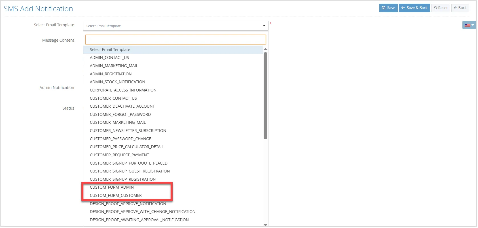The width and height of the screenshot is (478, 228).
Task: Reset the notification form
Action: tap(441, 8)
